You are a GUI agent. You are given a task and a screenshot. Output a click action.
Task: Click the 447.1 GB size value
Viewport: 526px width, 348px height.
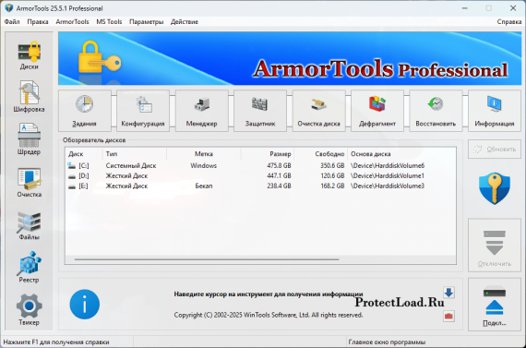click(x=279, y=175)
